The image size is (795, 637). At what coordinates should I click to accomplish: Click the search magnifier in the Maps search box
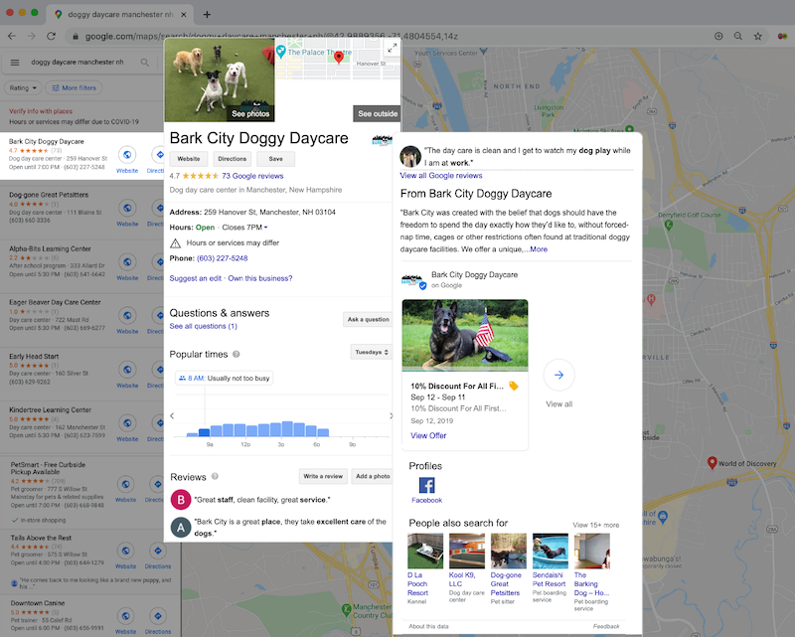click(145, 62)
